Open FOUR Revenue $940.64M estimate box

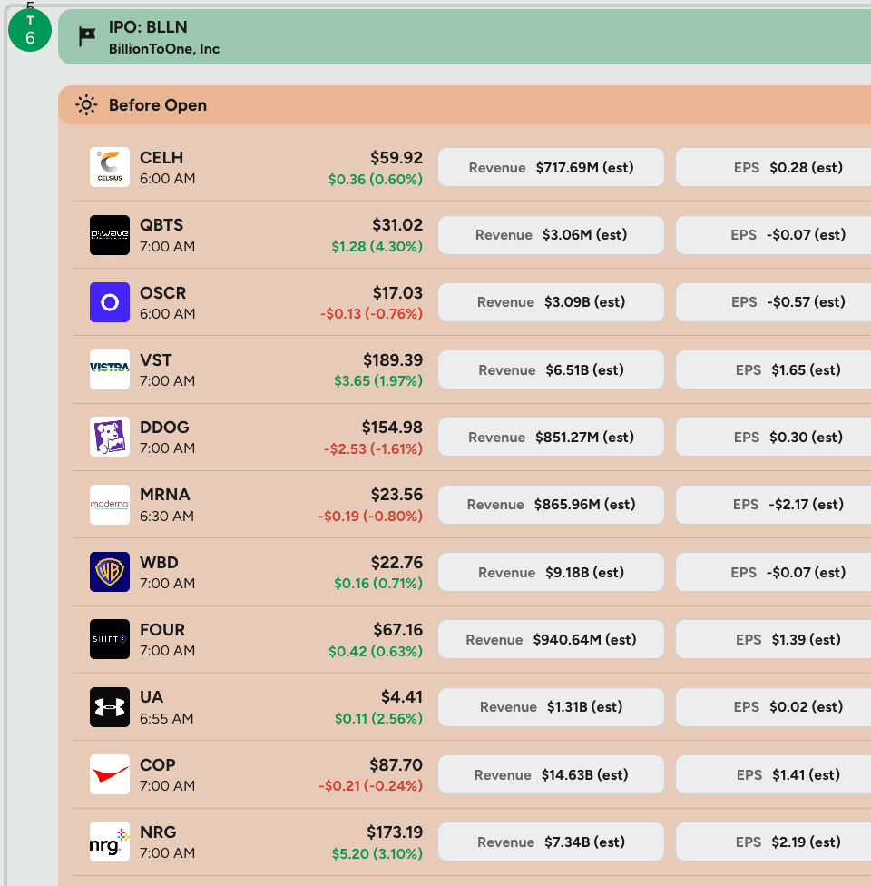tap(552, 639)
